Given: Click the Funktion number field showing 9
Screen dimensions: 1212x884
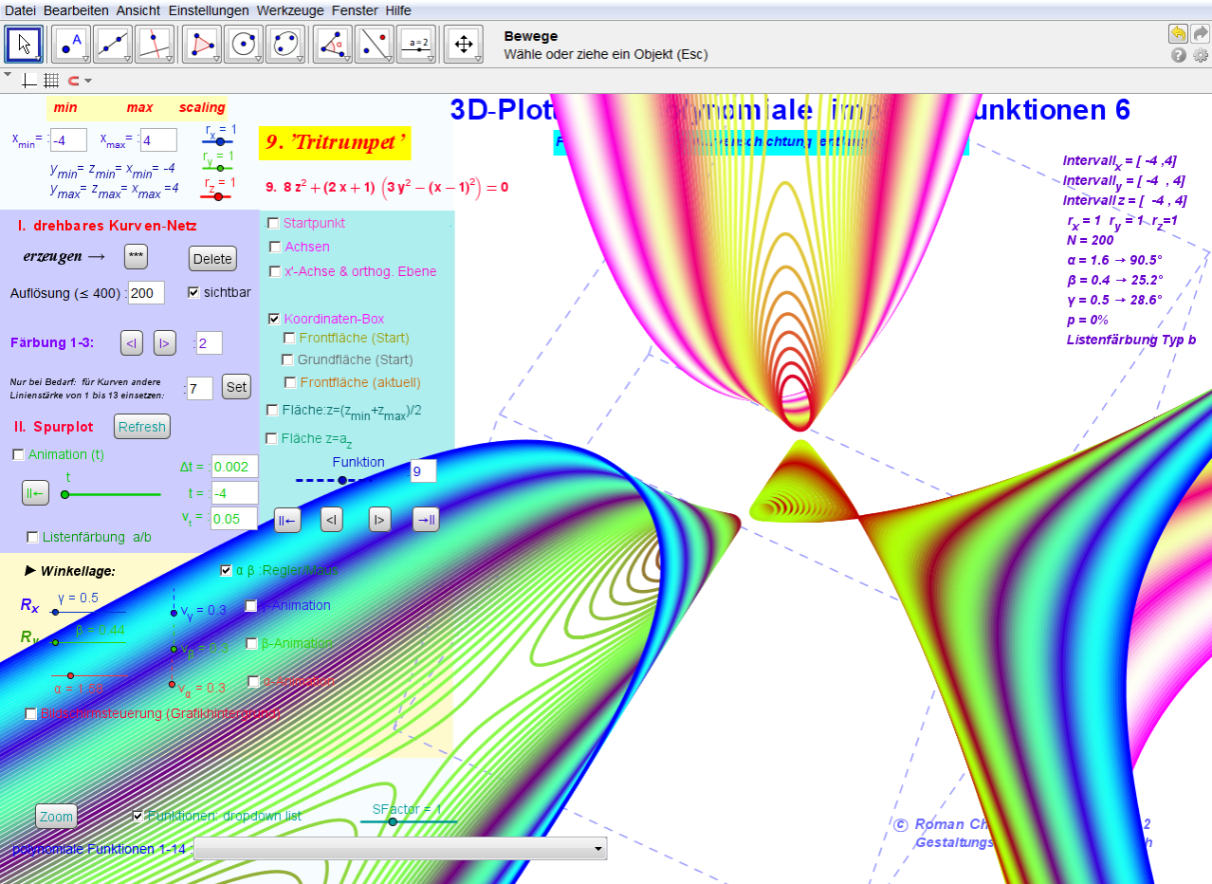Looking at the screenshot, I should pyautogui.click(x=423, y=471).
